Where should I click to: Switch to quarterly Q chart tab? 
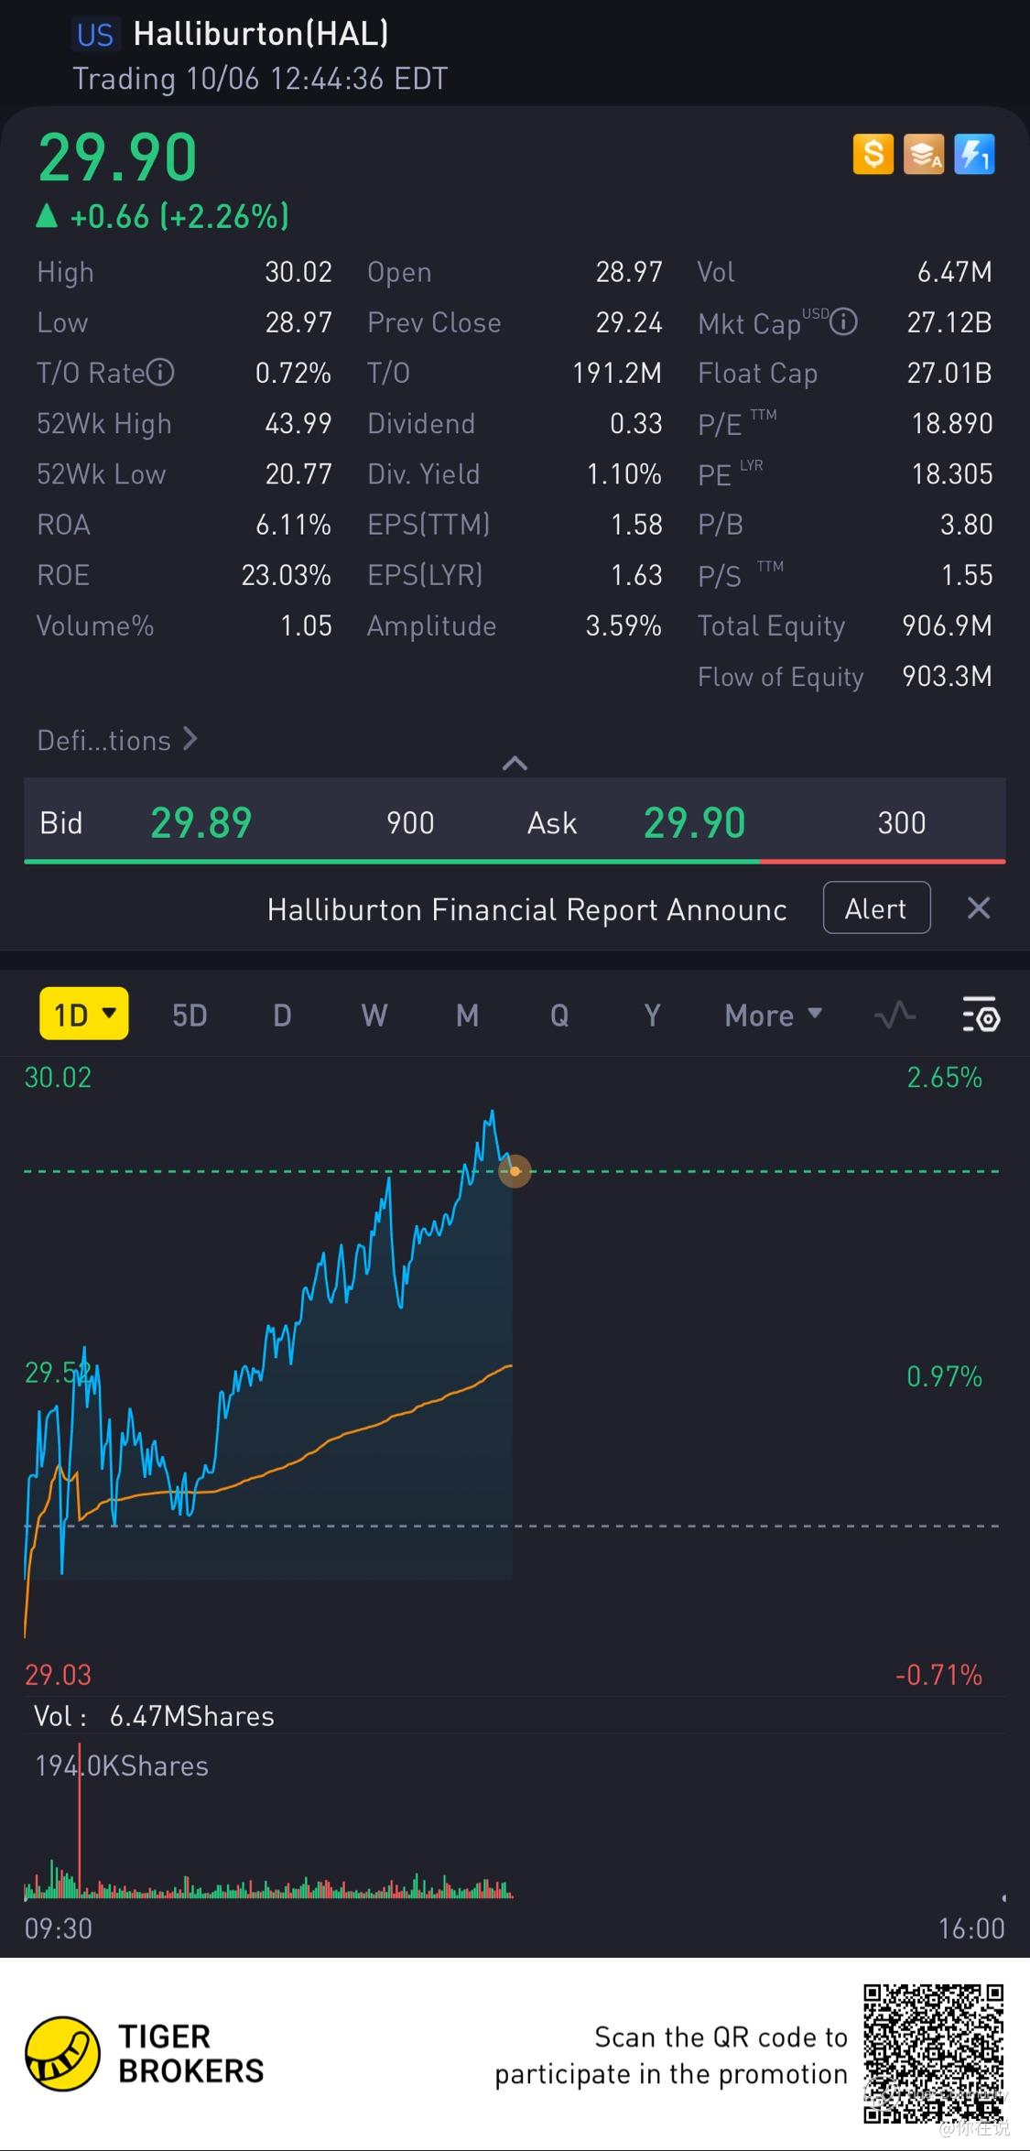[559, 1015]
